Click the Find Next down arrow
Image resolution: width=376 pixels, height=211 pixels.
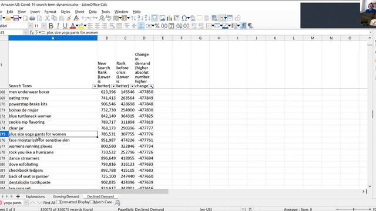click(x=39, y=203)
